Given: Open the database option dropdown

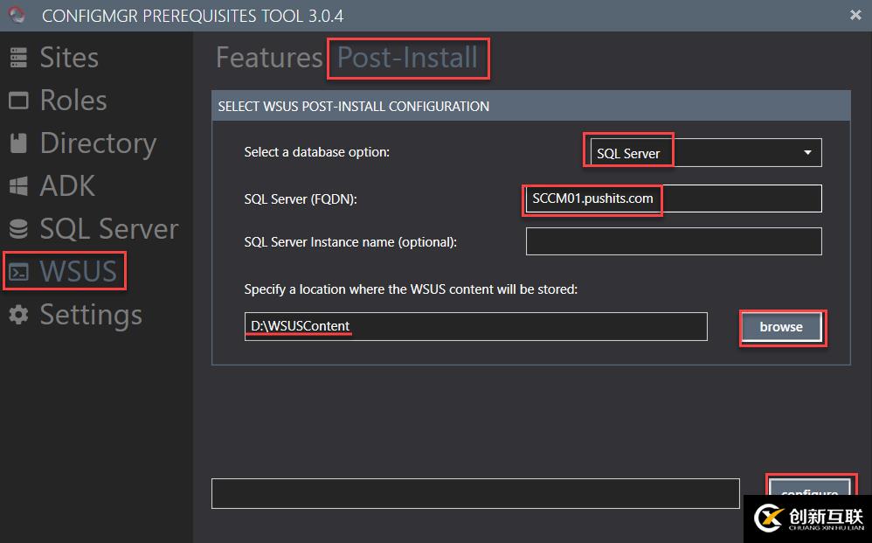Looking at the screenshot, I should 705,152.
